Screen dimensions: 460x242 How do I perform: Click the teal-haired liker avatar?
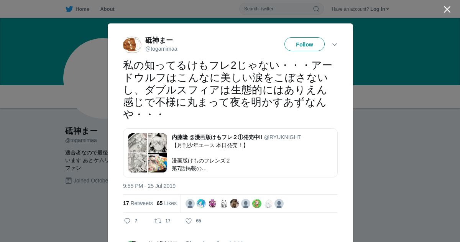pos(201,204)
